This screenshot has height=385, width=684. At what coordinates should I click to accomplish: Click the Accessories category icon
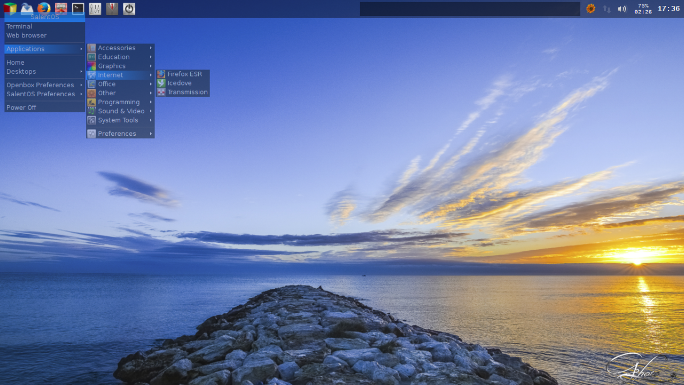[91, 48]
